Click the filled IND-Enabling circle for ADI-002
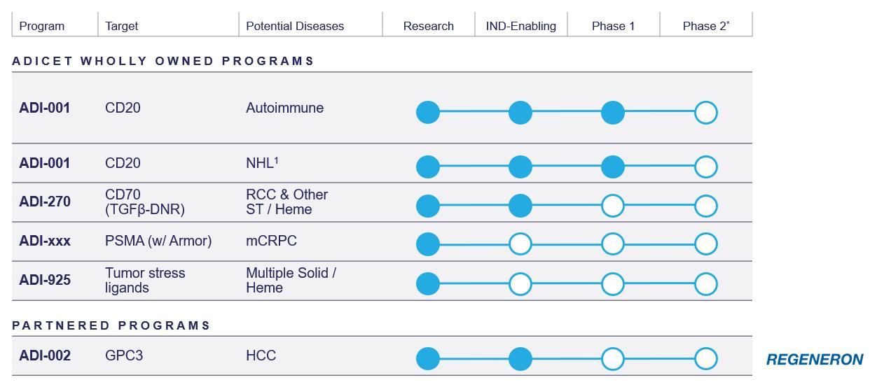This screenshot has height=387, width=870. tap(520, 359)
